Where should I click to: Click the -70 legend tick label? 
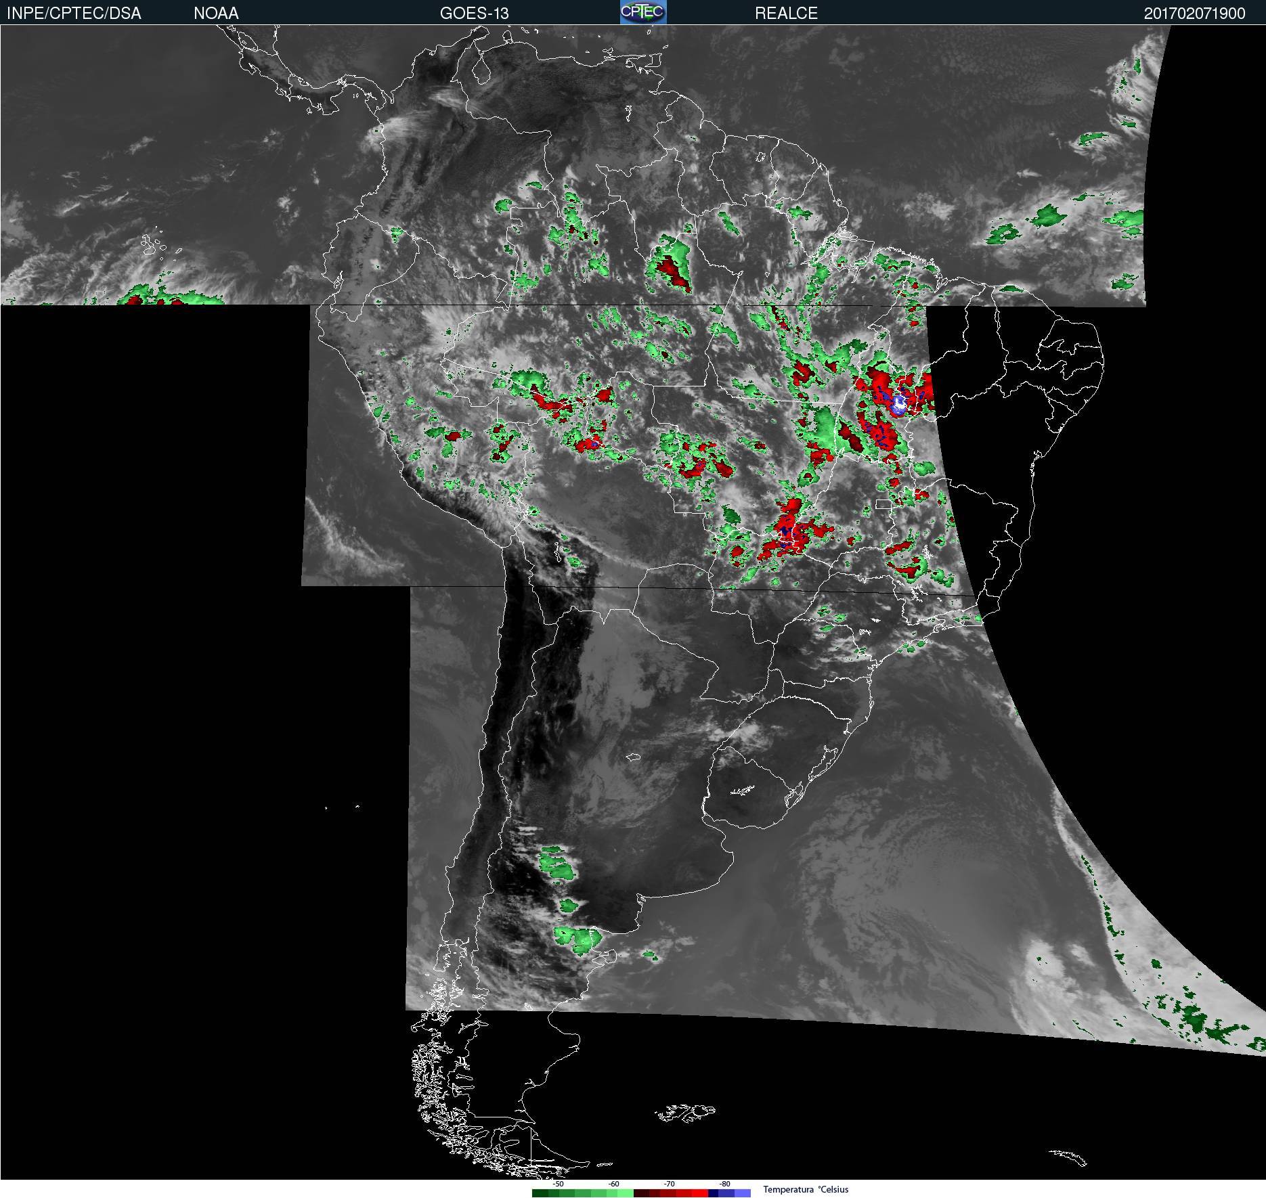[x=669, y=1184]
